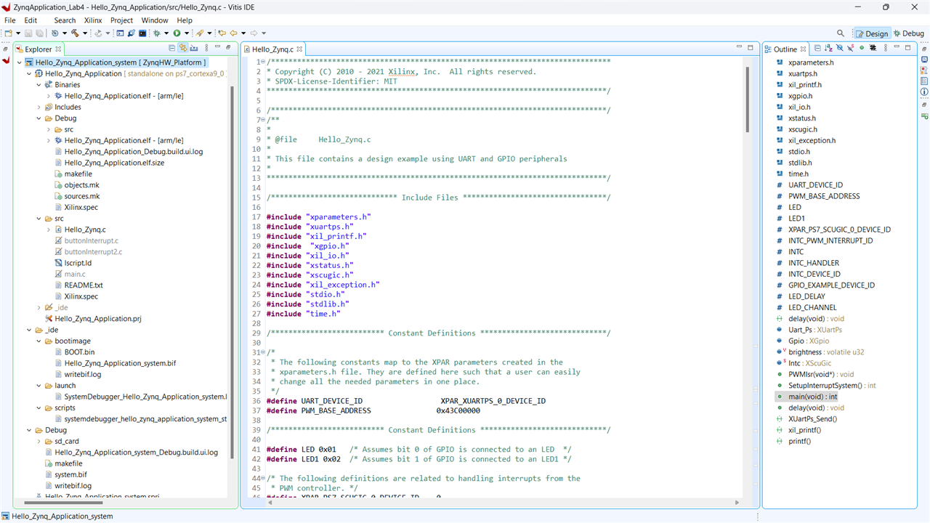Open the Outline view menu (three dots)

point(886,48)
